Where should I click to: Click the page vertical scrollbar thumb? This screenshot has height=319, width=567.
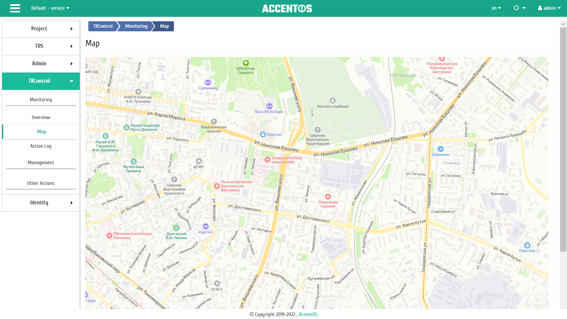tap(563, 139)
